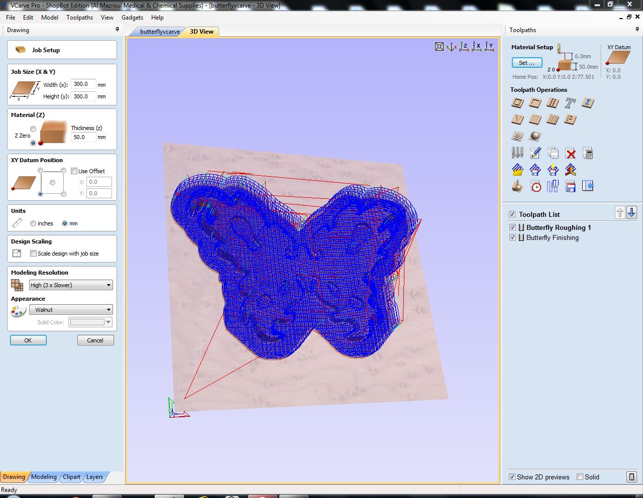Move selected toolpath up in list
This screenshot has width=643, height=498.
[620, 212]
